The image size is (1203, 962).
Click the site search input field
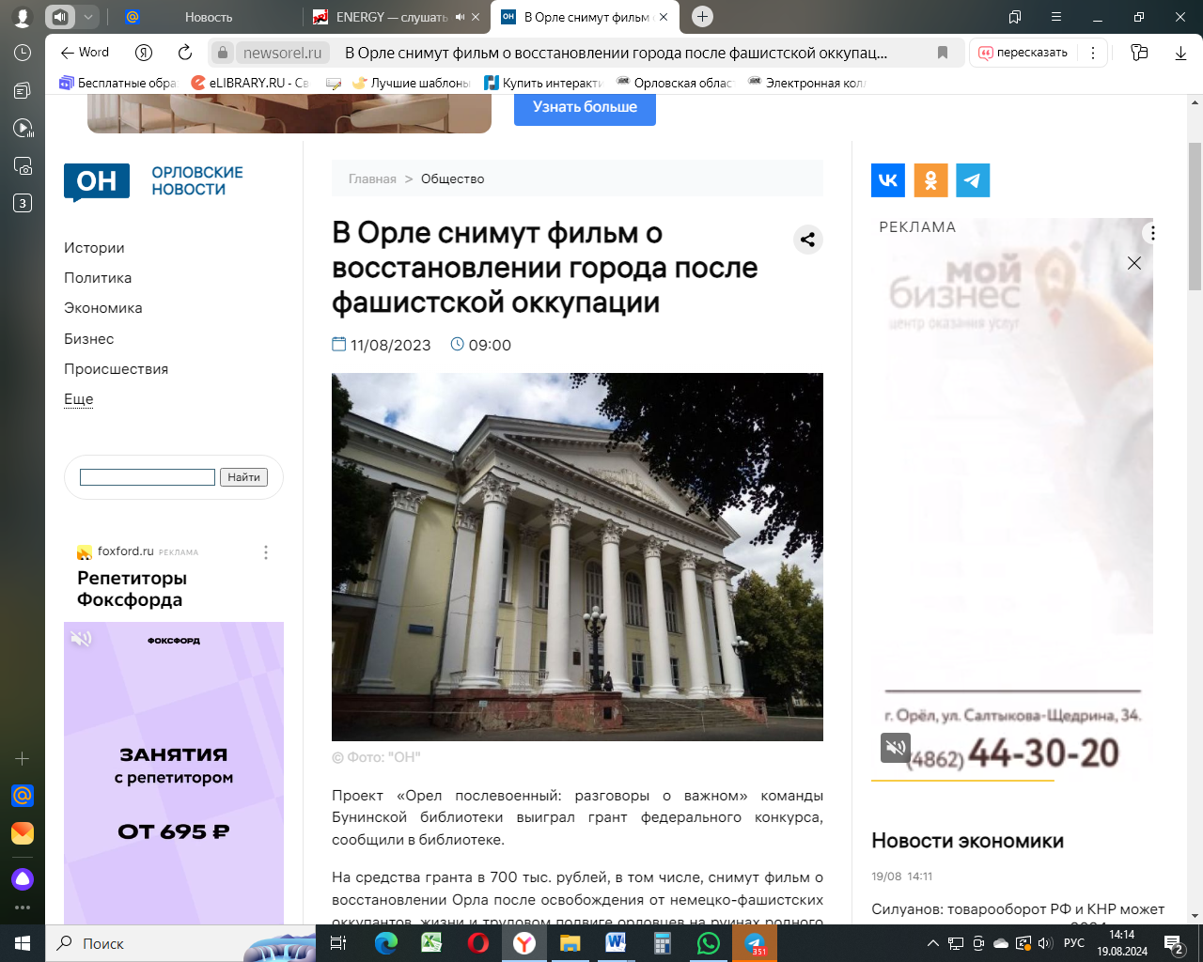[x=148, y=477]
